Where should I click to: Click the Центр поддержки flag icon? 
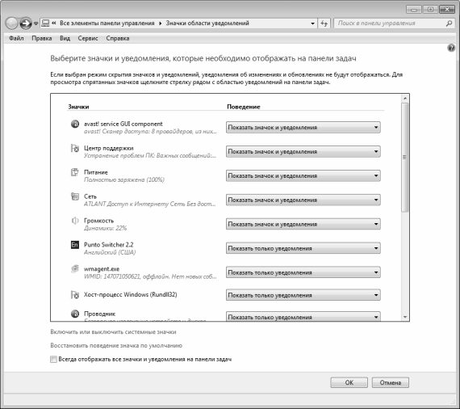click(x=75, y=148)
